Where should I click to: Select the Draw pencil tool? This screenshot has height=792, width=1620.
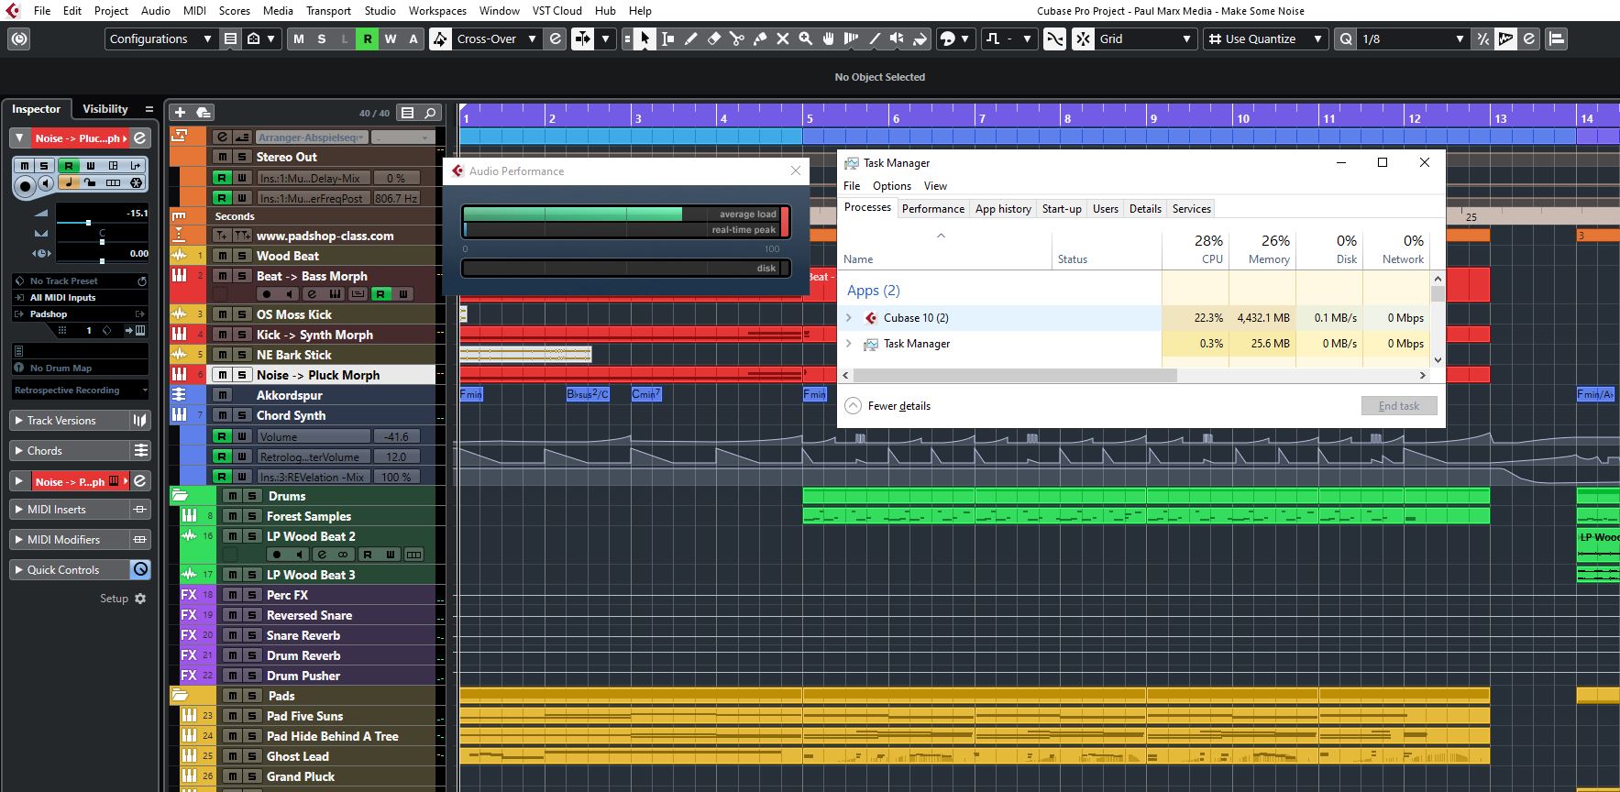point(691,38)
